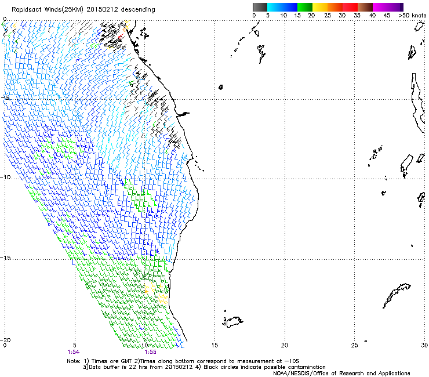Click the '-15' latitude axis label
The width and height of the screenshot is (429, 377).
click(5, 258)
